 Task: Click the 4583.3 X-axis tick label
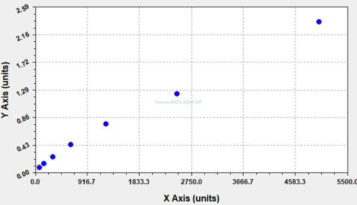coord(295,182)
